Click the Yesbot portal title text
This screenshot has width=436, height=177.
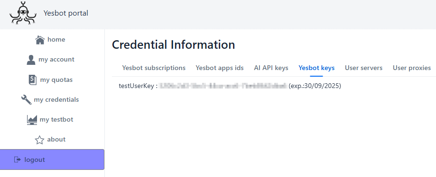coord(66,13)
